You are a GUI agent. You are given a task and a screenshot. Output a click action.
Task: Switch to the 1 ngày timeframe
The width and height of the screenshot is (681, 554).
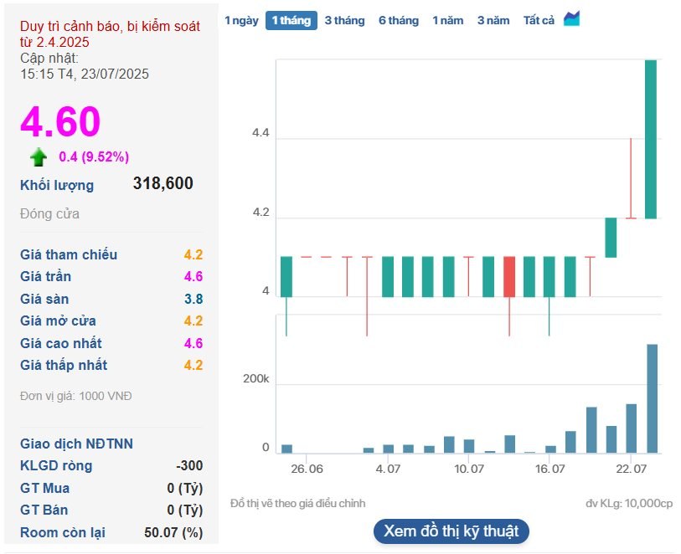click(x=241, y=21)
